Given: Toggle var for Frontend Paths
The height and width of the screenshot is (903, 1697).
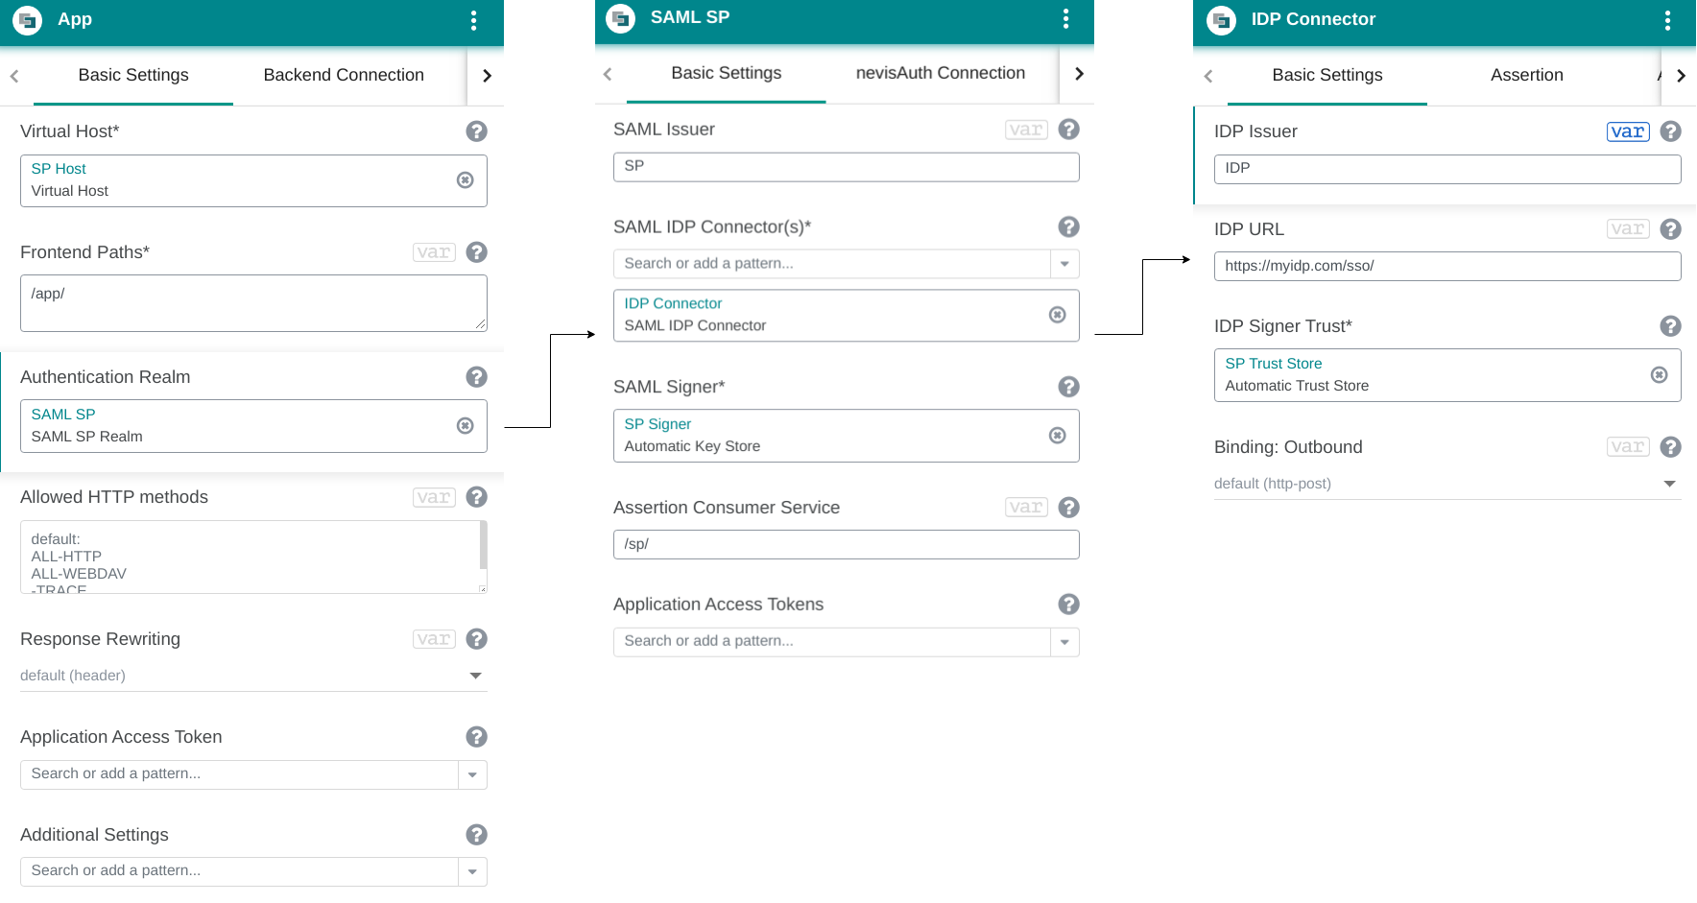Looking at the screenshot, I should tap(434, 252).
